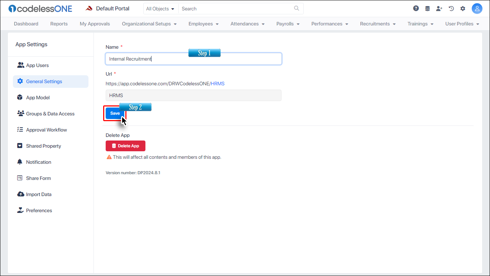
Task: Click the Default Portal title
Action: click(113, 9)
